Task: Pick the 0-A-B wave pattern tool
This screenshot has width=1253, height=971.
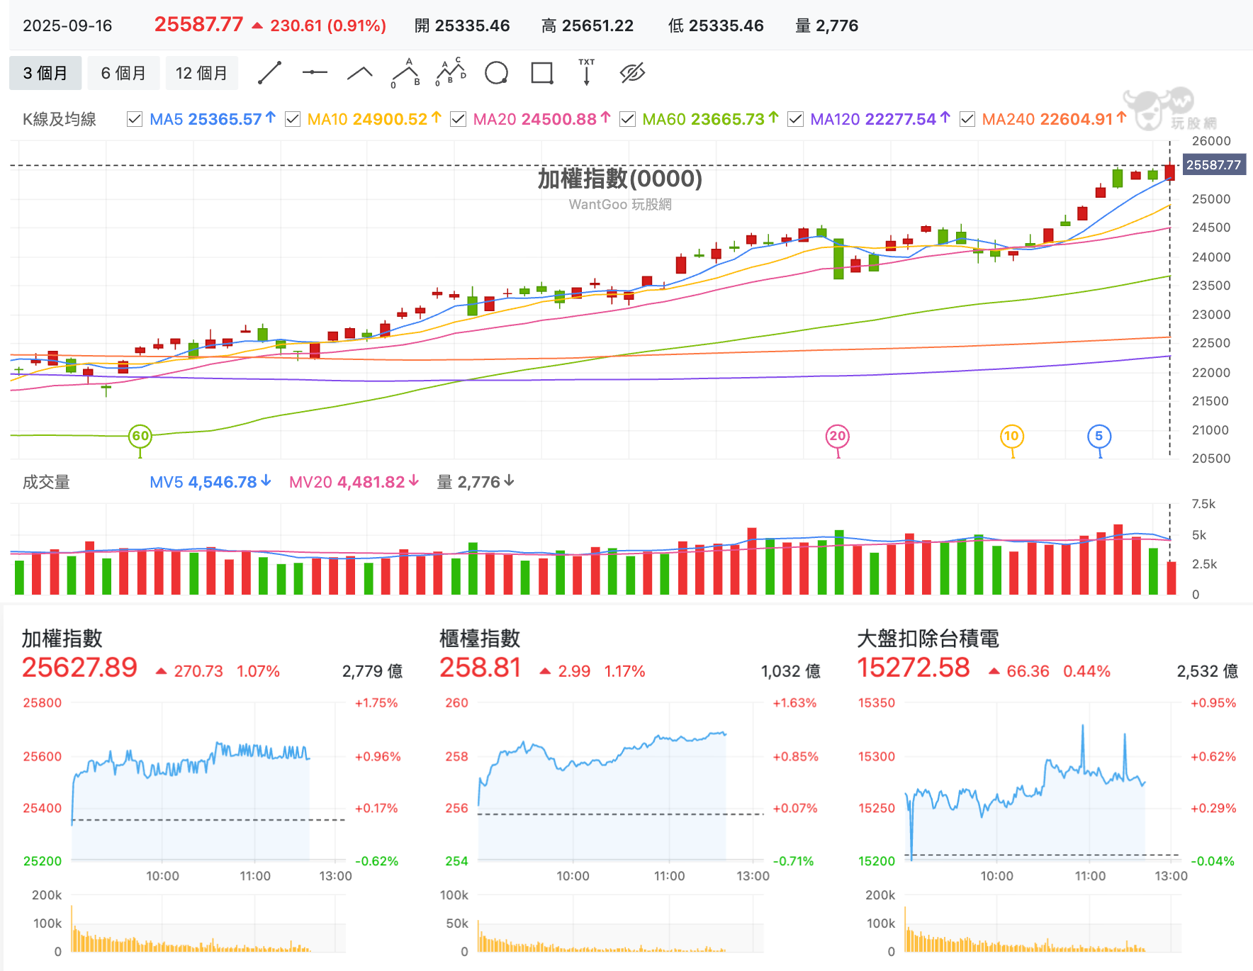Action: pos(405,73)
